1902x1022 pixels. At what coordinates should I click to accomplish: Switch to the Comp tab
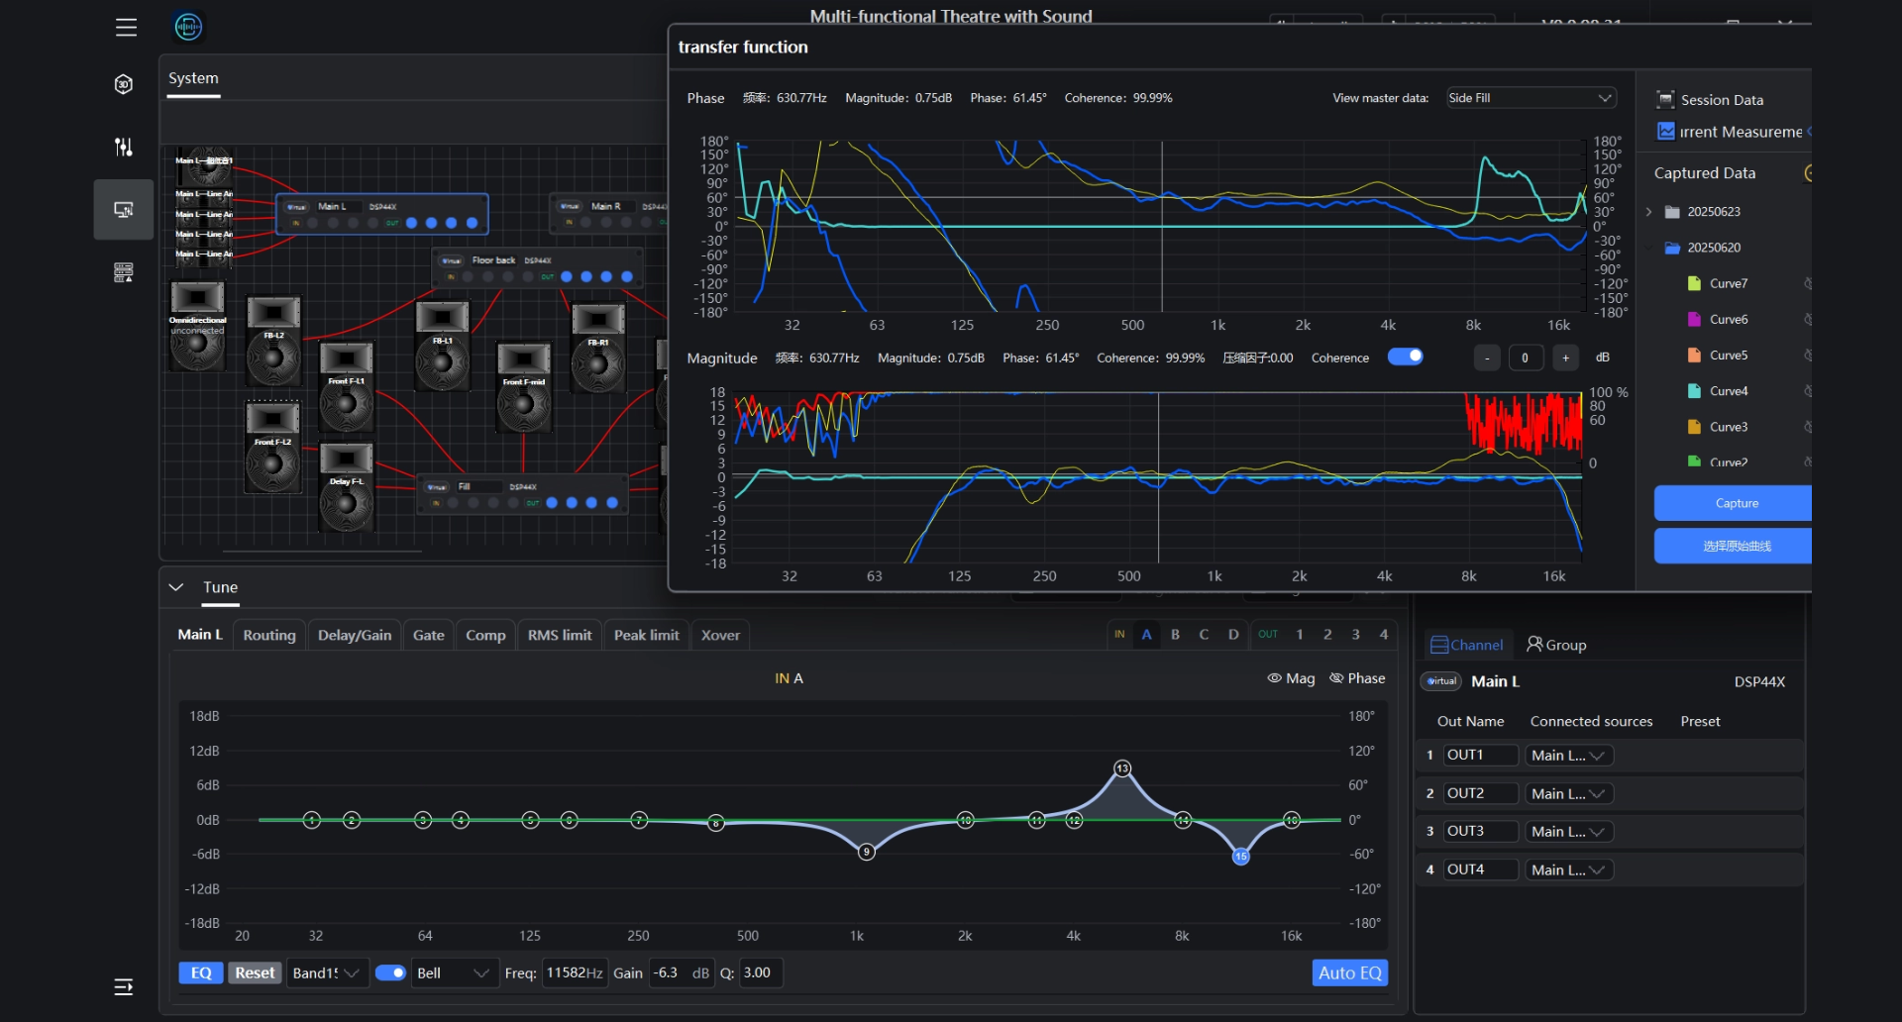click(x=485, y=635)
